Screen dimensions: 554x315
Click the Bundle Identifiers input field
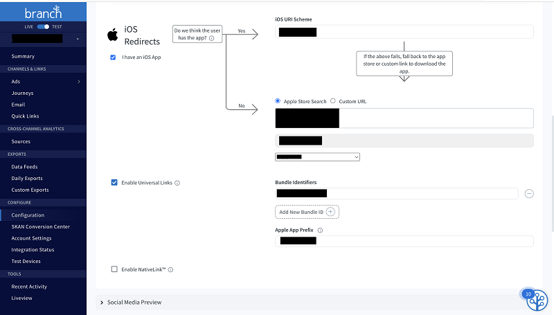click(396, 194)
